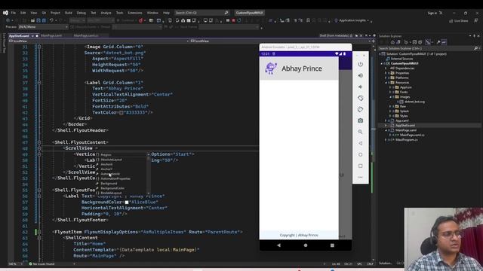Viewport: 483px width, 271px height.
Task: Expand the Dependencies node
Action: (386, 69)
